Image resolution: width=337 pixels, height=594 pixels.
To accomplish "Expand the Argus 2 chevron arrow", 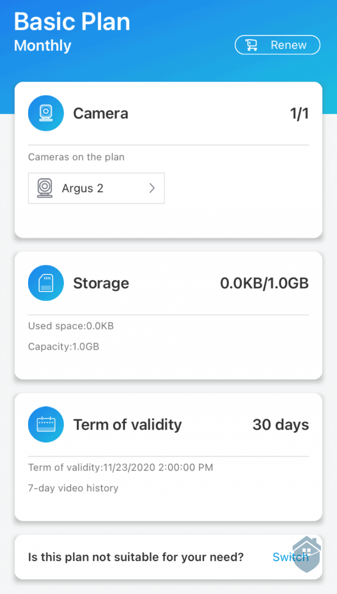I will 152,188.
